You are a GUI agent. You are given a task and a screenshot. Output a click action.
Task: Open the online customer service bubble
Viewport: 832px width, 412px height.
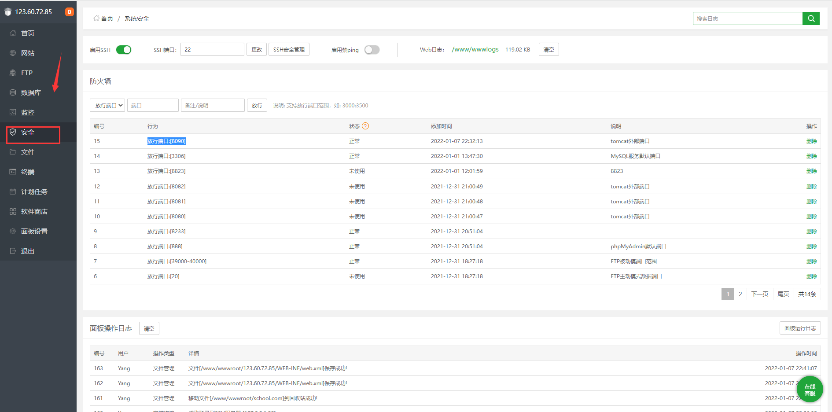click(x=810, y=390)
